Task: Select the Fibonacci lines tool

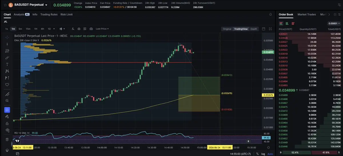Action: (x=7, y=51)
